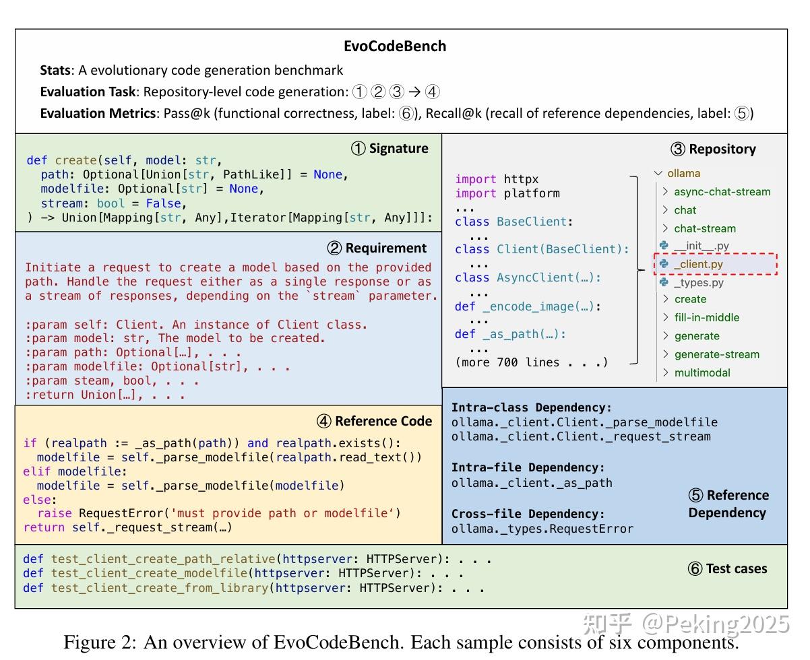Screen dimensions: 810x660
Task: Click the 'Evaluation Metrics' bold label
Action: (x=98, y=113)
